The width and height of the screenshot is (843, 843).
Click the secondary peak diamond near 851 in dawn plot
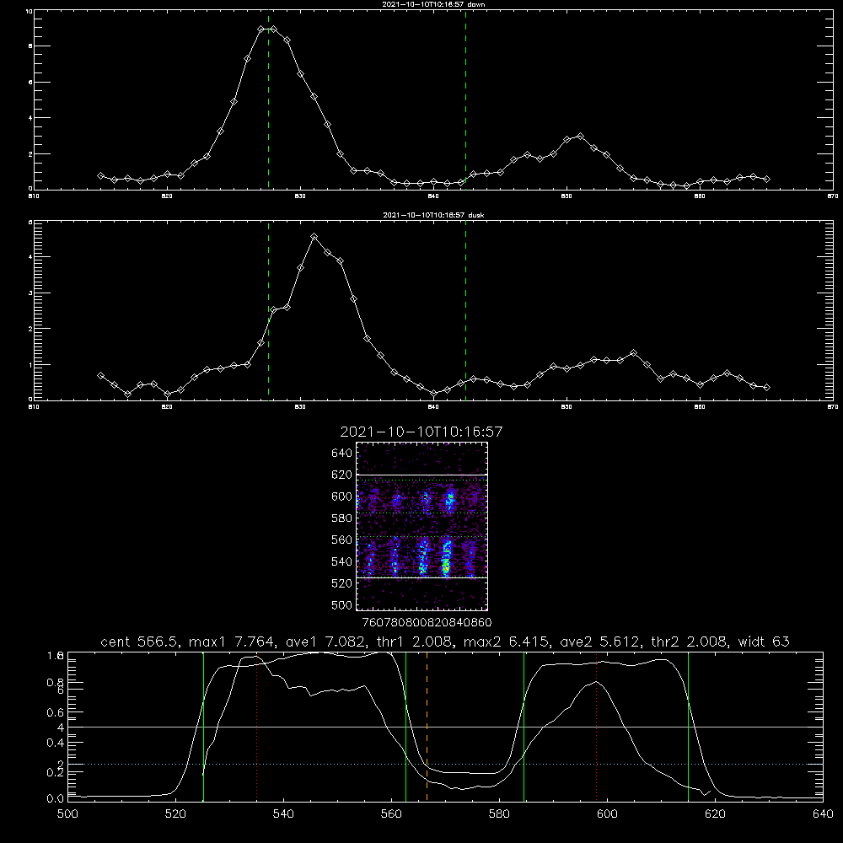580,136
